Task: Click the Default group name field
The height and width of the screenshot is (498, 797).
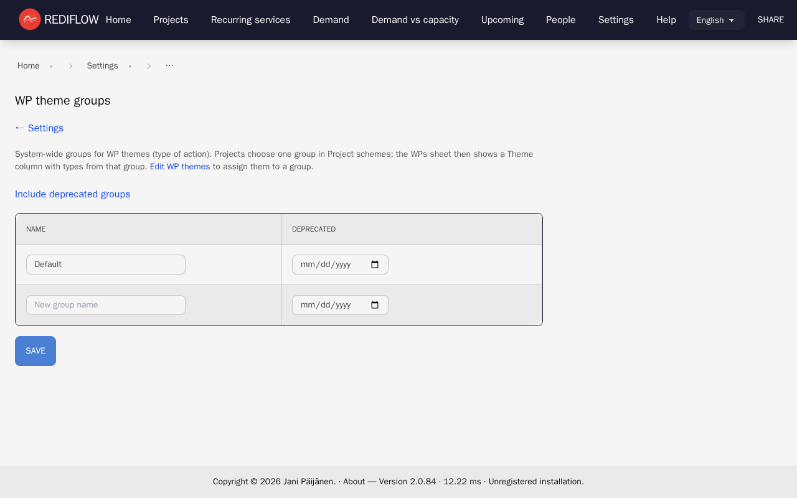Action: [x=105, y=264]
